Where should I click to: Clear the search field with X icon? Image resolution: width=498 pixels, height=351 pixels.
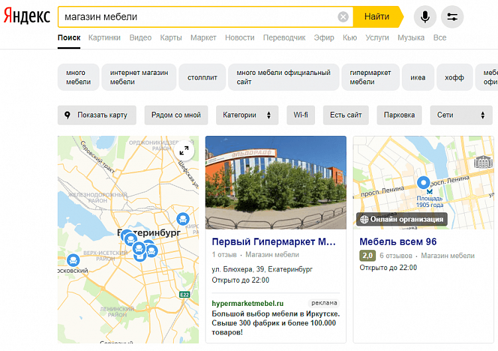click(x=343, y=17)
